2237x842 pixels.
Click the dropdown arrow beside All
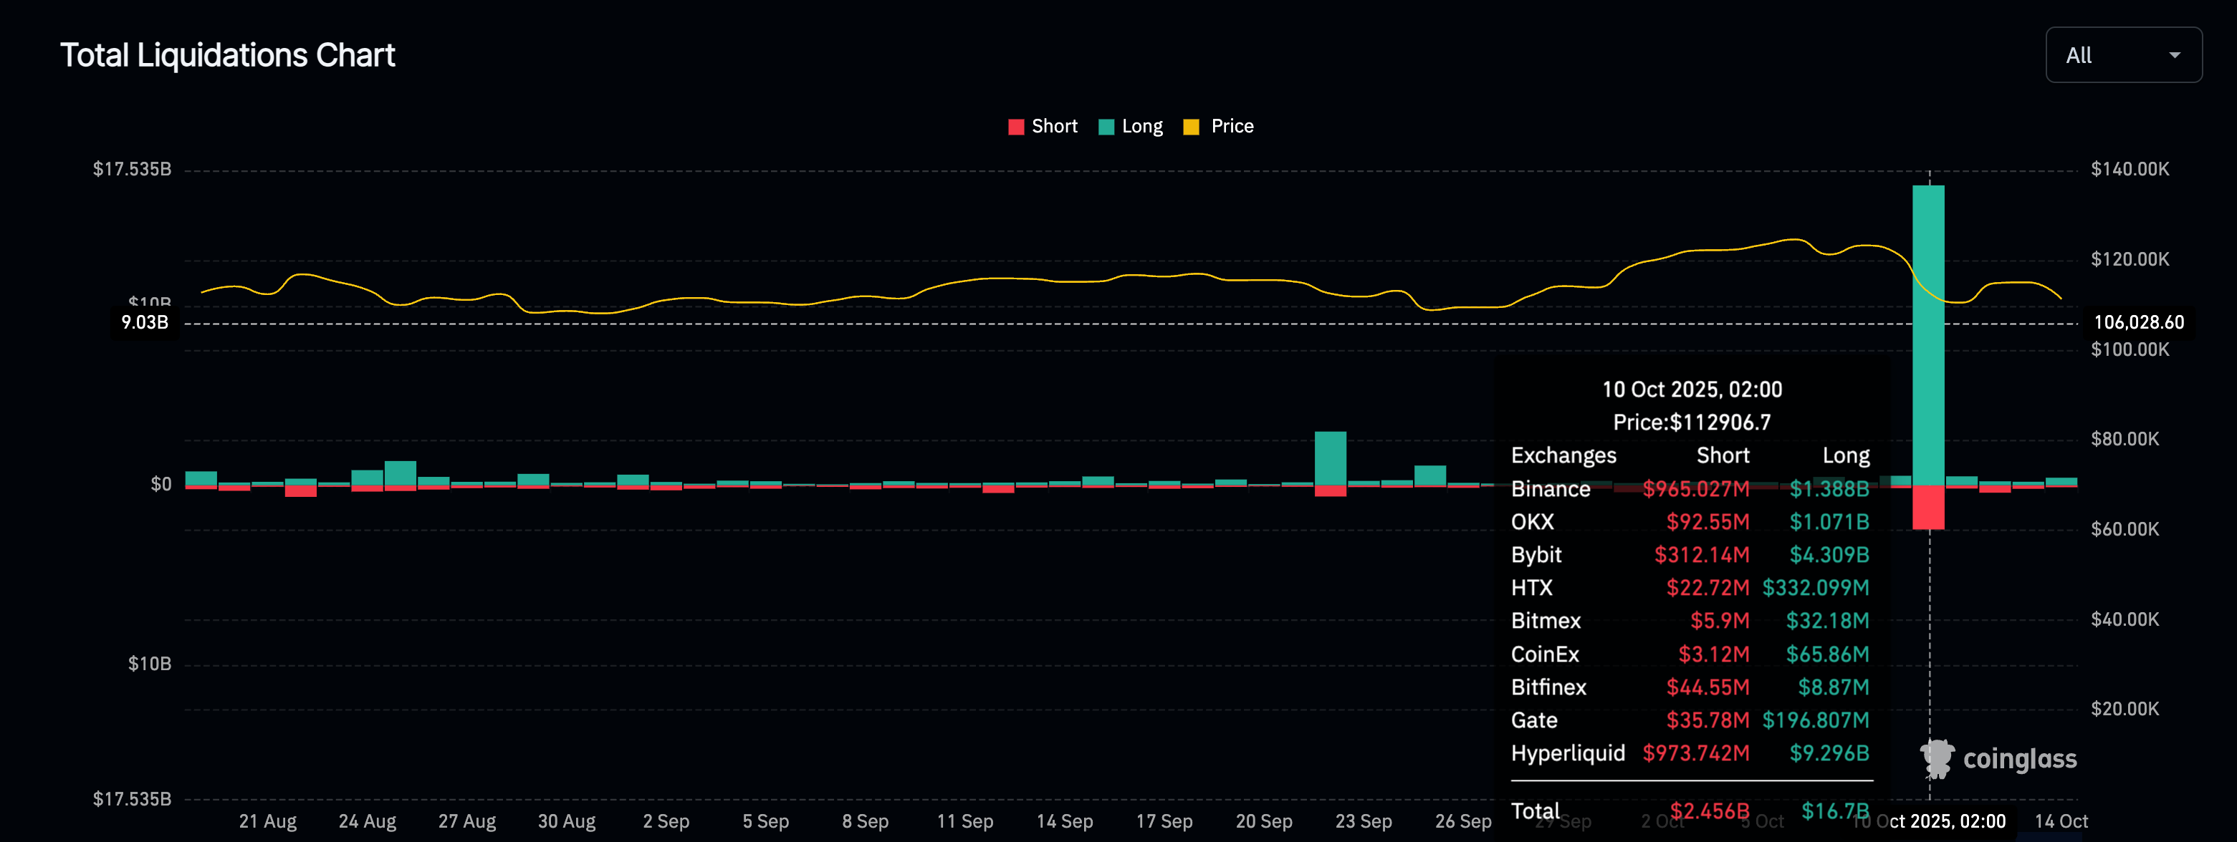pos(2174,56)
